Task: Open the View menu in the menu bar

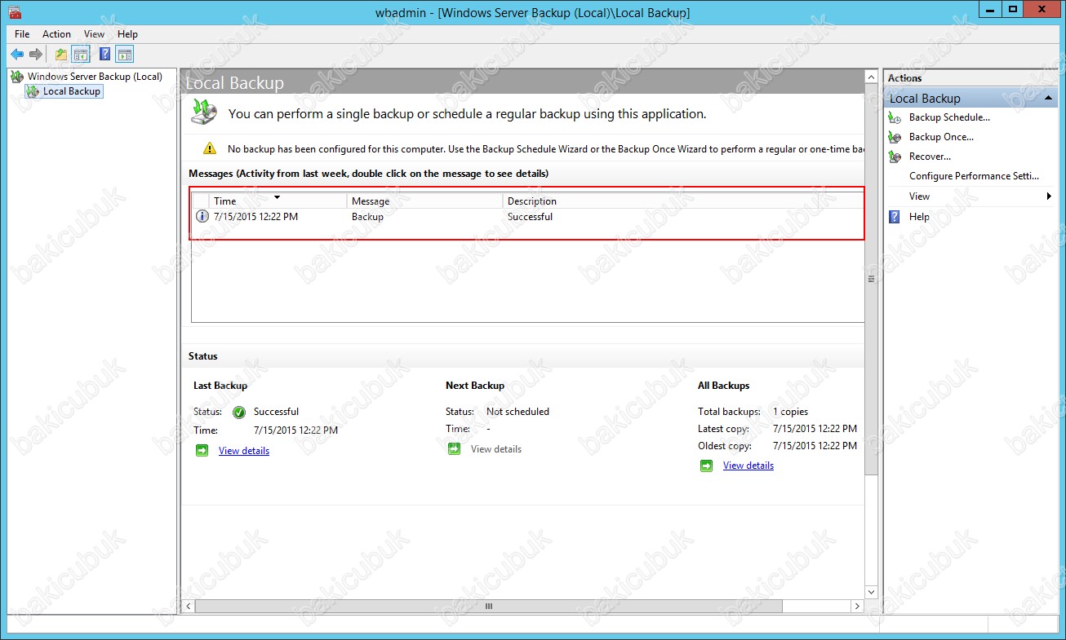Action: coord(94,34)
